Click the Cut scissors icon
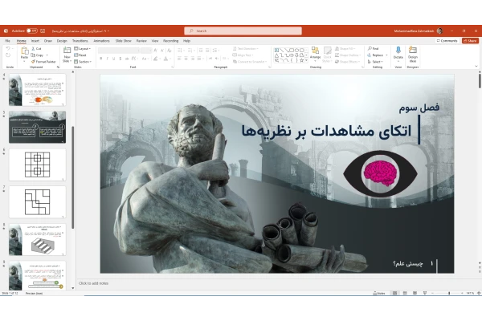Screen dimensions: 482x321 click(x=33, y=48)
